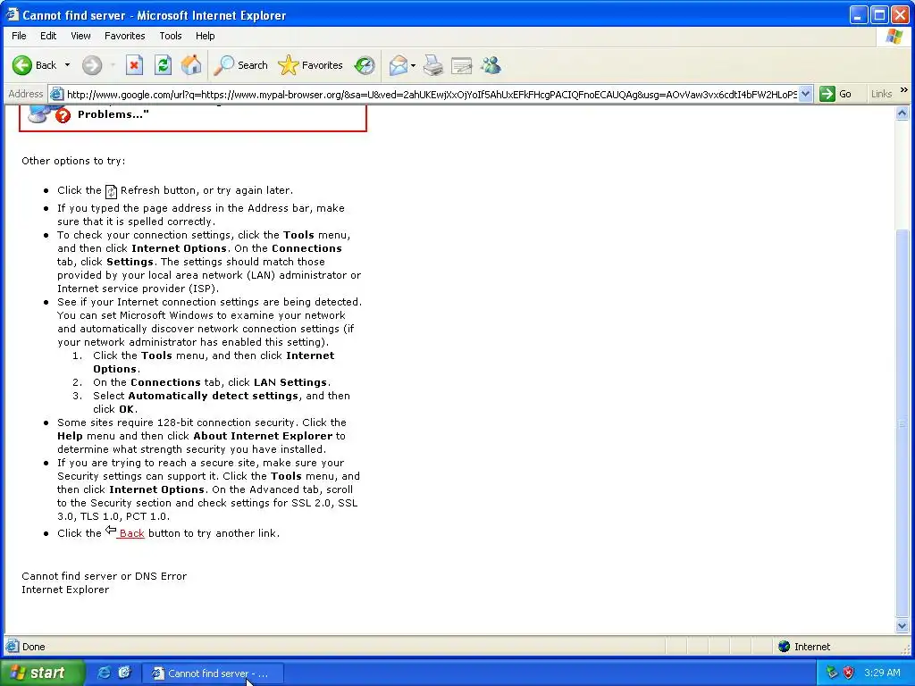Screen dimensions: 915x686
Task: Open the Back history dropdown arrow
Action: (67, 65)
